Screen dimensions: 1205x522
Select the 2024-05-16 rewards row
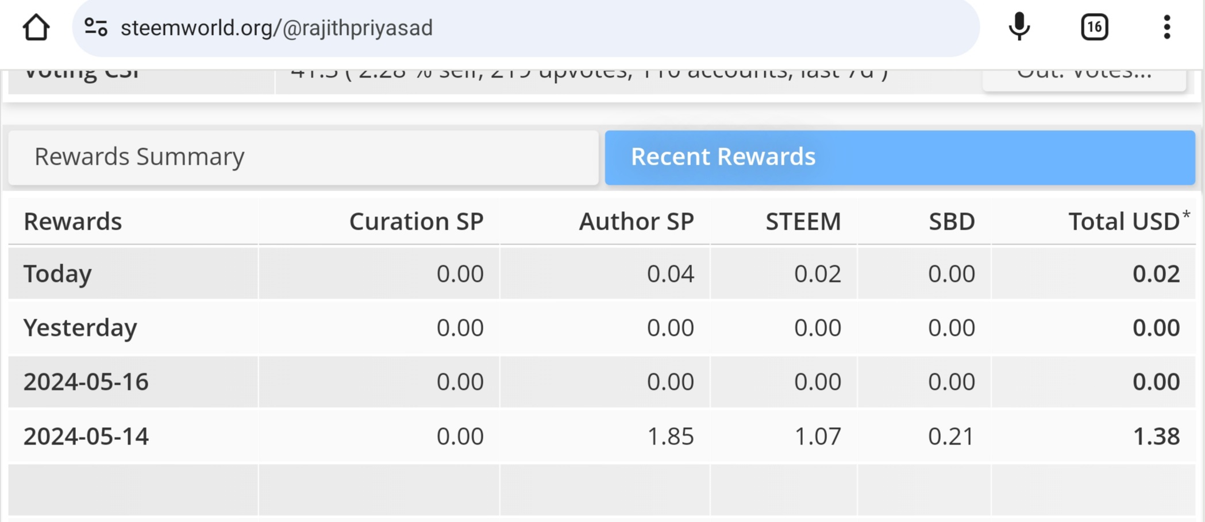pos(86,381)
